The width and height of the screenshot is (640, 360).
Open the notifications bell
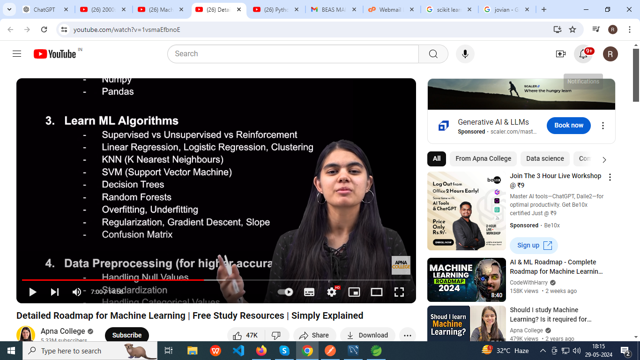(583, 54)
